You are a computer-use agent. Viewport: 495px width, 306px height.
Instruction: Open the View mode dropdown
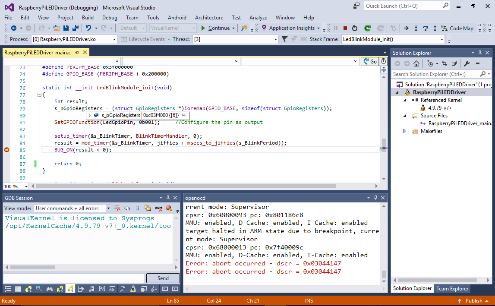point(108,208)
